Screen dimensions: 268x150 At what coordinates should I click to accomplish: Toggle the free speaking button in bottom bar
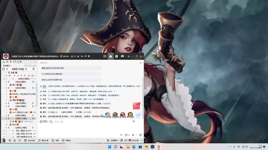tap(29, 140)
